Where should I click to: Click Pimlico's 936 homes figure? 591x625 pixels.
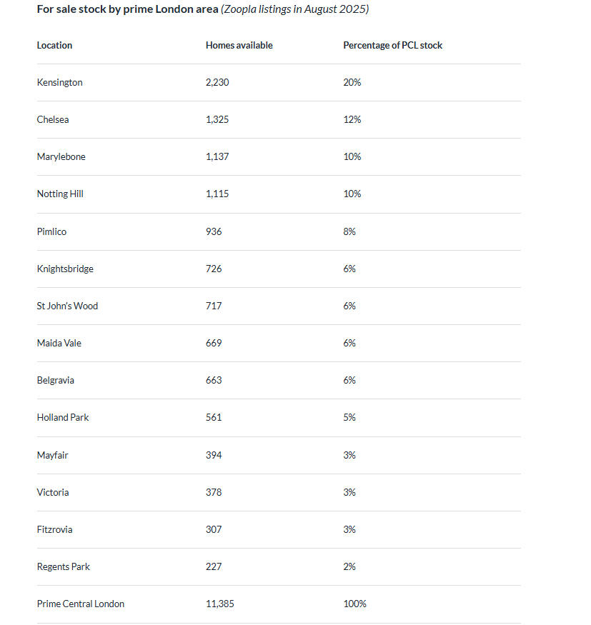point(214,231)
